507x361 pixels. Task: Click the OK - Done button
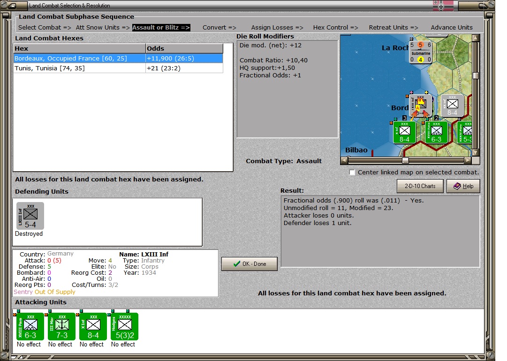point(250,264)
